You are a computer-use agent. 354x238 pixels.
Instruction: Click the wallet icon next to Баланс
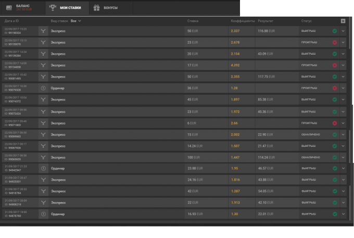(9, 8)
